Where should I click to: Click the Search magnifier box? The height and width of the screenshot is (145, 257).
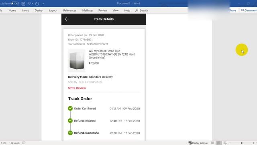(x=142, y=10)
